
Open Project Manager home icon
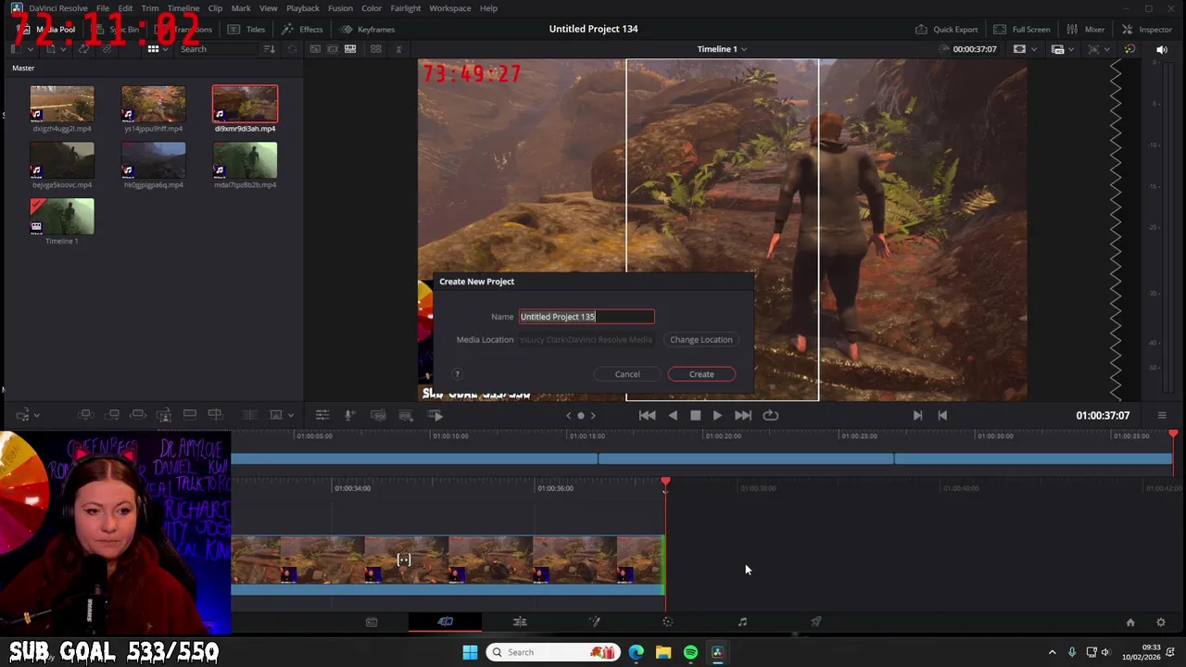click(x=1130, y=623)
